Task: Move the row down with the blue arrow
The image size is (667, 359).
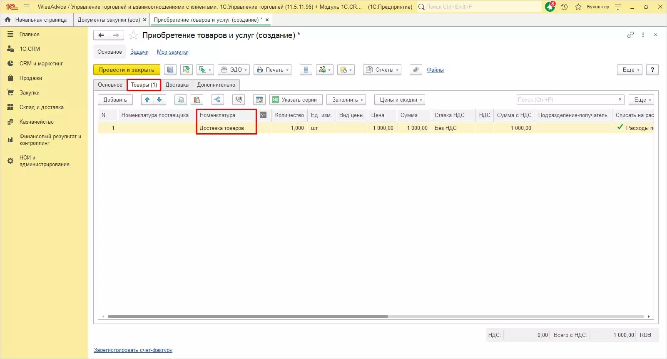Action: [x=159, y=100]
